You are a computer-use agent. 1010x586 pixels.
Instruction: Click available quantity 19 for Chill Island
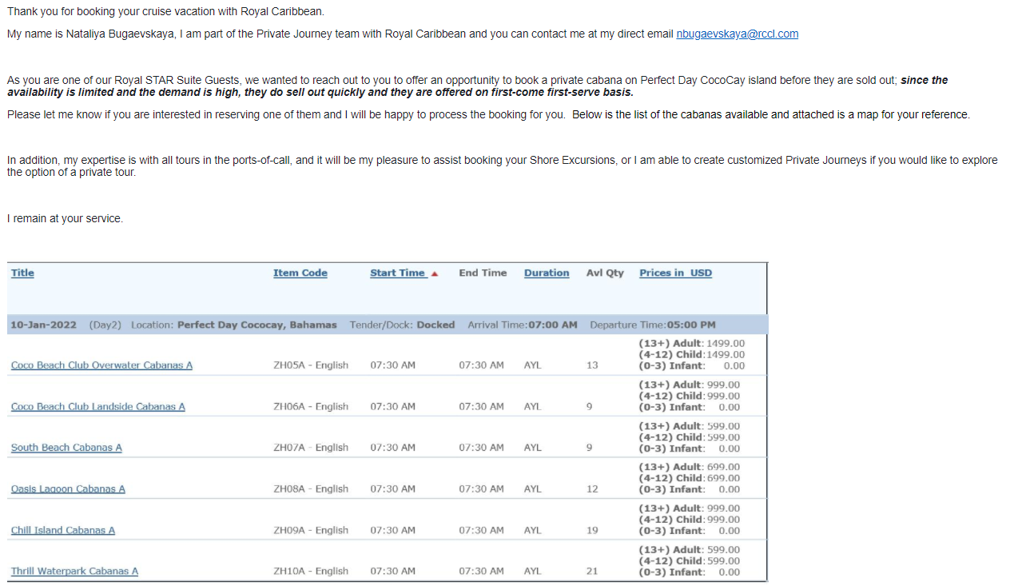[x=592, y=531]
